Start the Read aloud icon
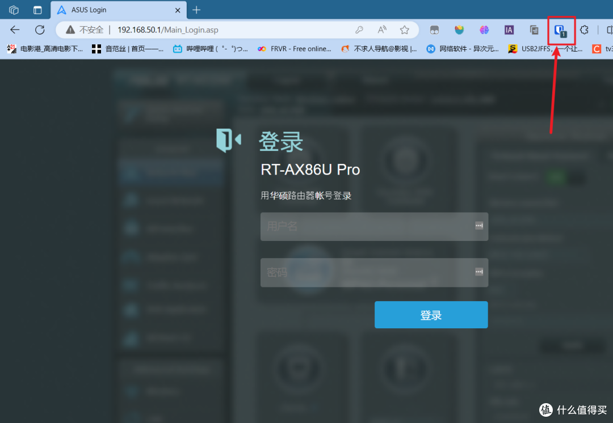The image size is (613, 423). tap(382, 29)
